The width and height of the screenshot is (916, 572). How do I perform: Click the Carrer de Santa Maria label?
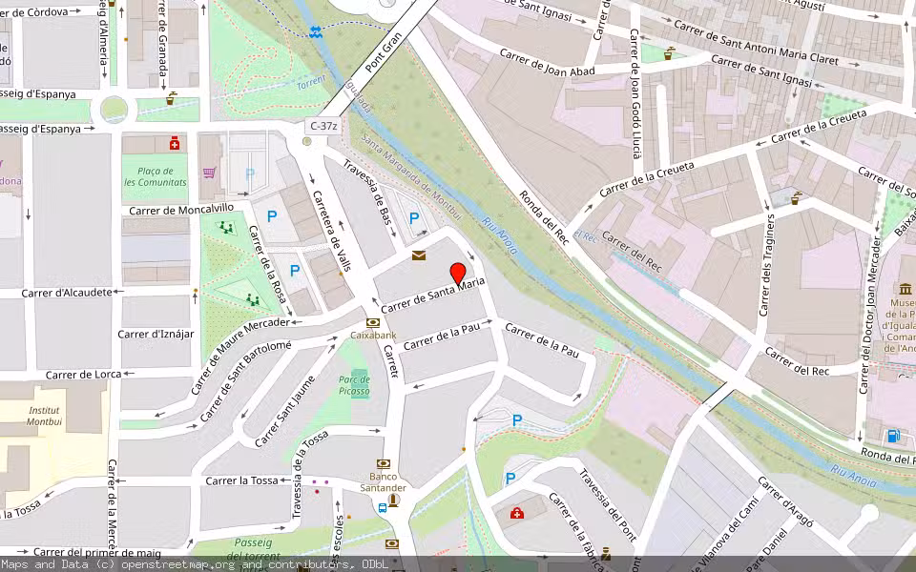coord(433,296)
